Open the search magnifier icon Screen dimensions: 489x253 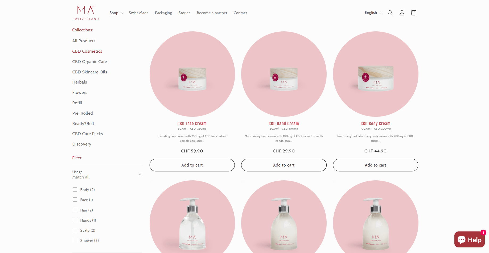[390, 13]
